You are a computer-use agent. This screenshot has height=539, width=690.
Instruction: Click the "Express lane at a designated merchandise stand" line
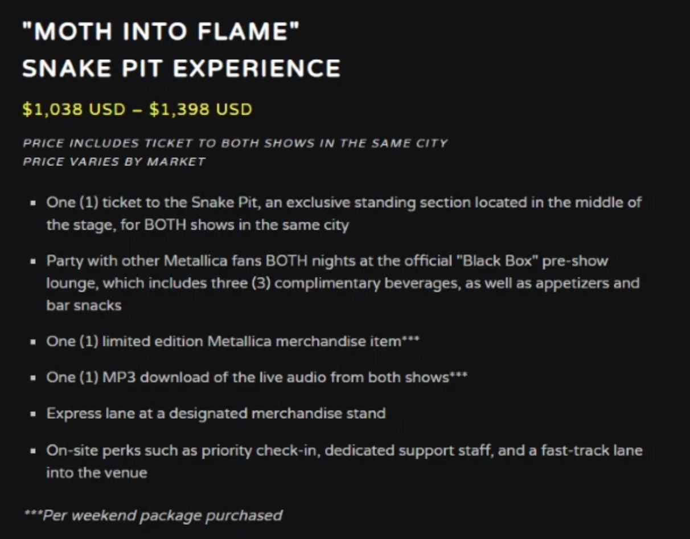tap(216, 413)
